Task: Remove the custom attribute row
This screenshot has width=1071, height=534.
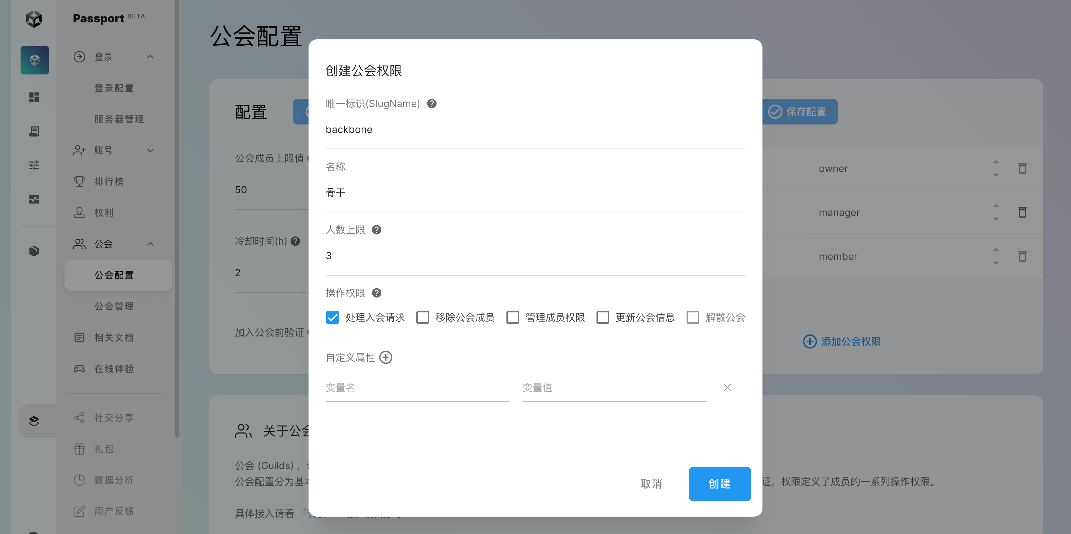Action: [x=727, y=387]
